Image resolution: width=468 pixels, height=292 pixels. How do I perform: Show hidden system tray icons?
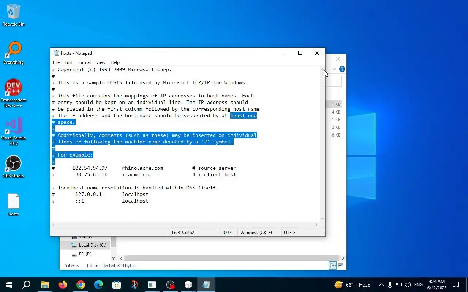click(381, 285)
